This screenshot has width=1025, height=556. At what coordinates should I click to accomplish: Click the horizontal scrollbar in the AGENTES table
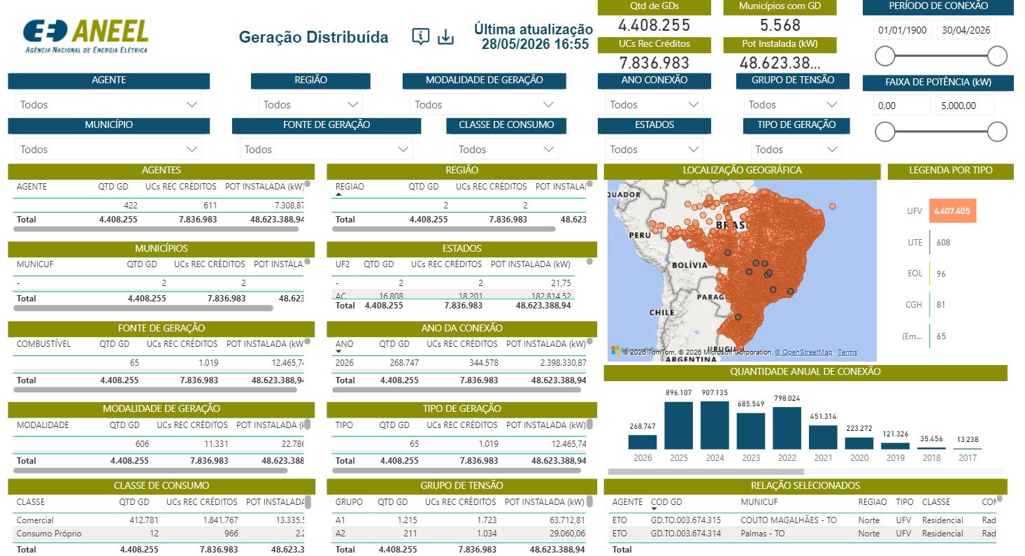[155, 229]
